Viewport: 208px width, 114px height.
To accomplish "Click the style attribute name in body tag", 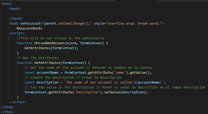I will 99,23.
